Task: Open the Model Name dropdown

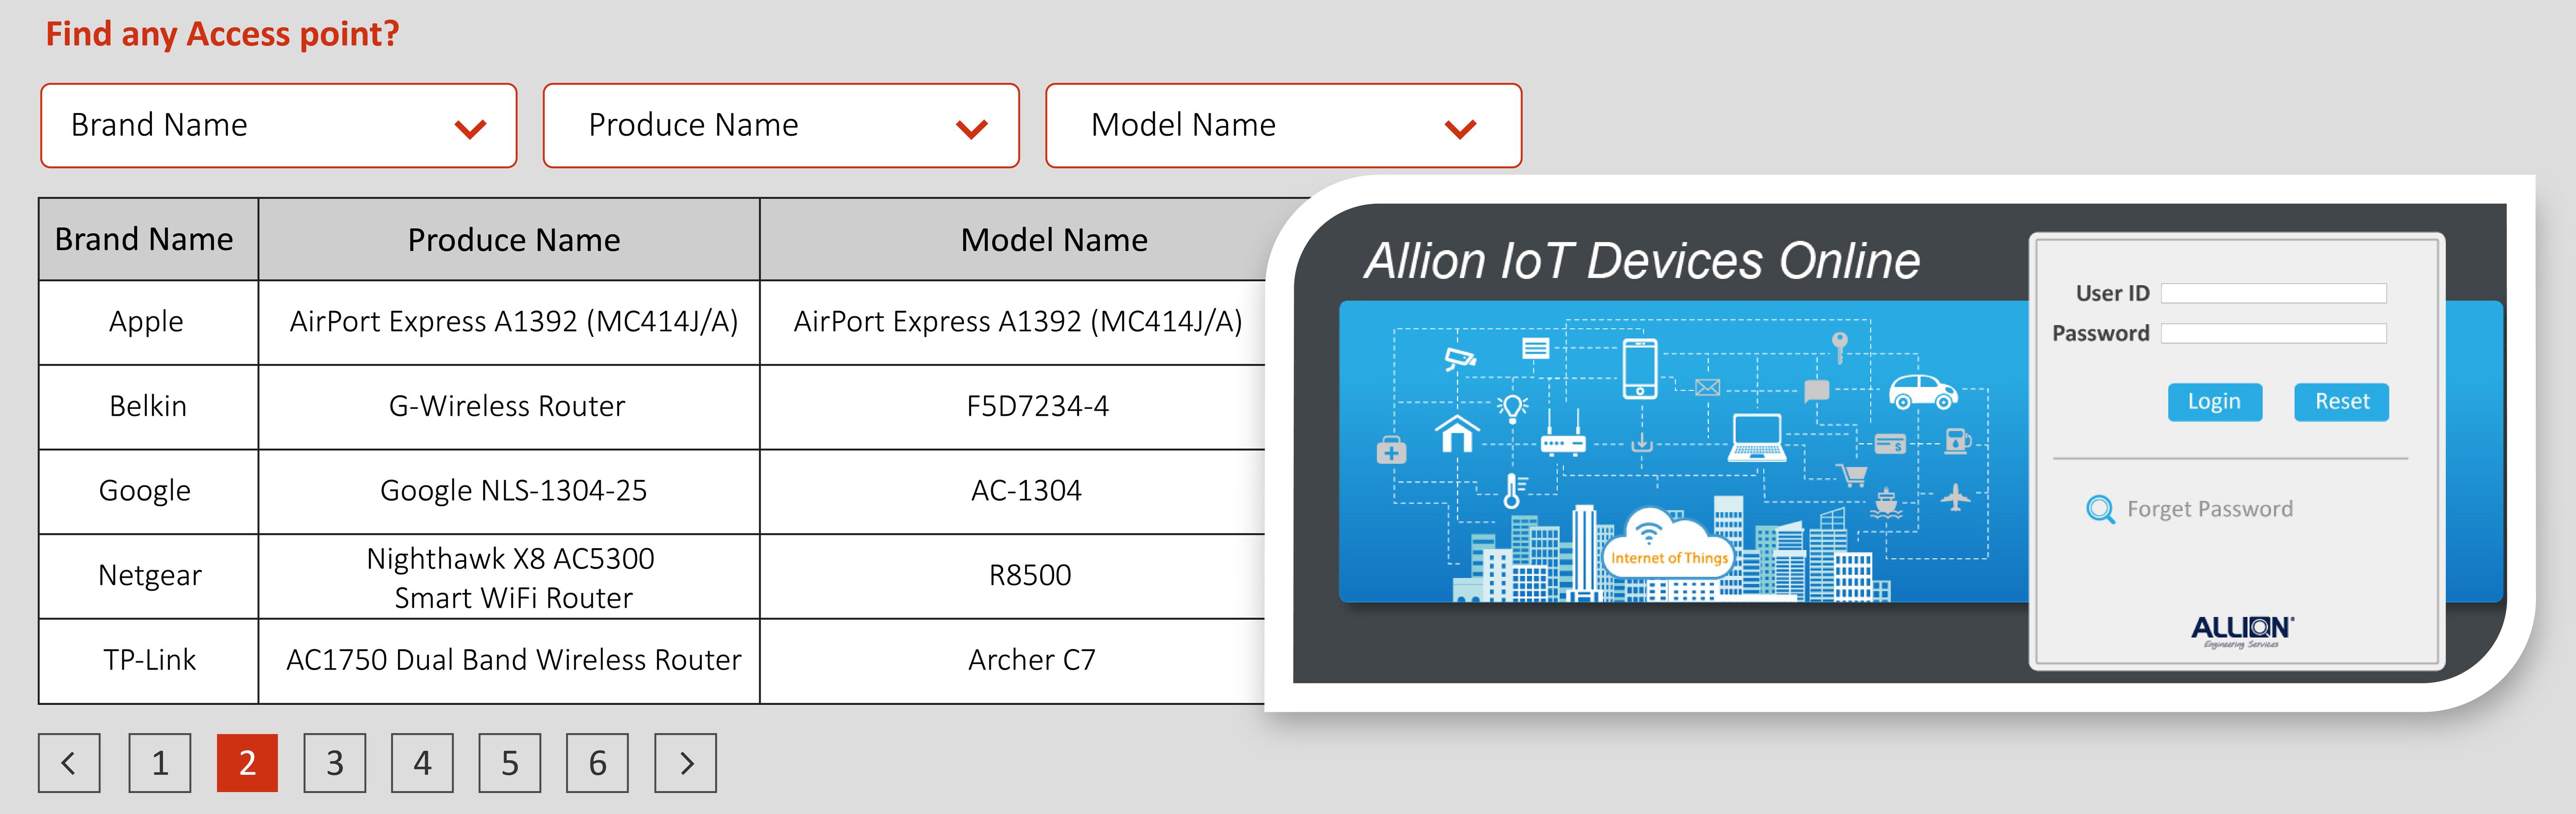Action: pos(1283,126)
